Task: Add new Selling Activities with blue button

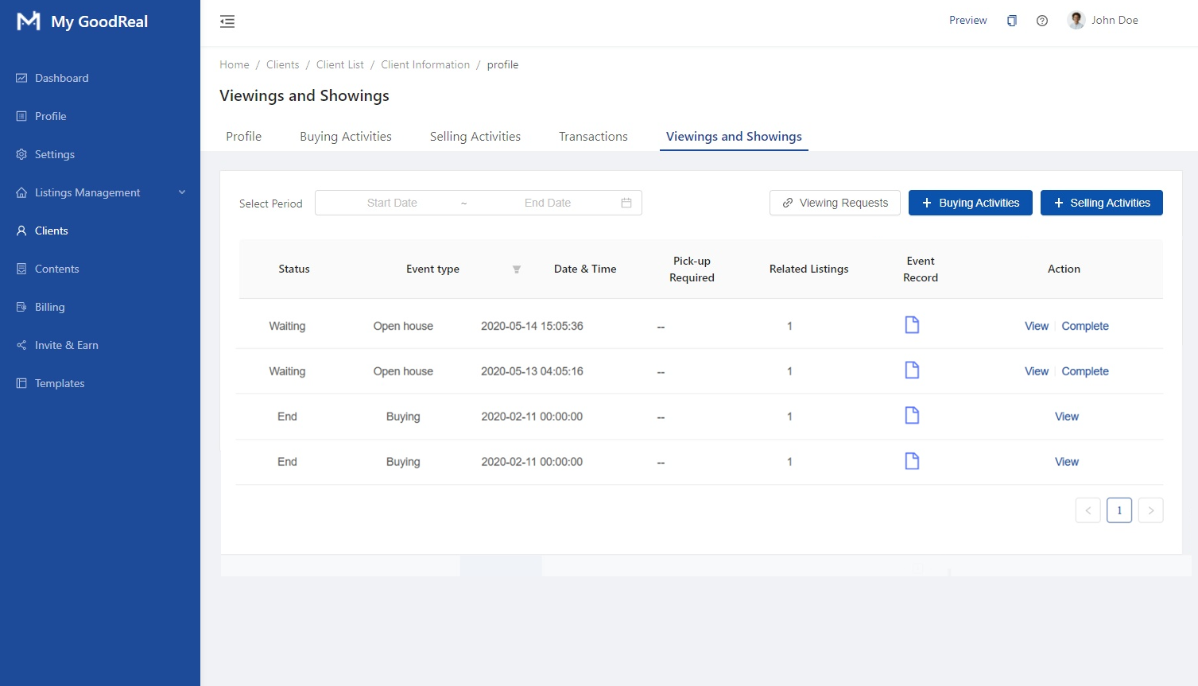Action: pos(1101,203)
